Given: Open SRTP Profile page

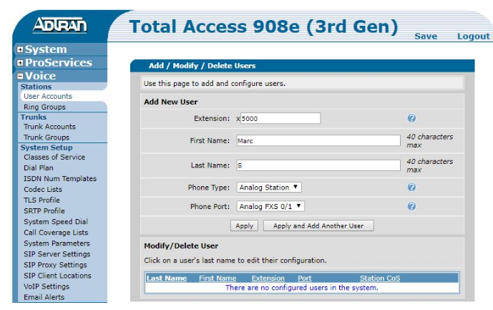Looking at the screenshot, I should pos(44,211).
